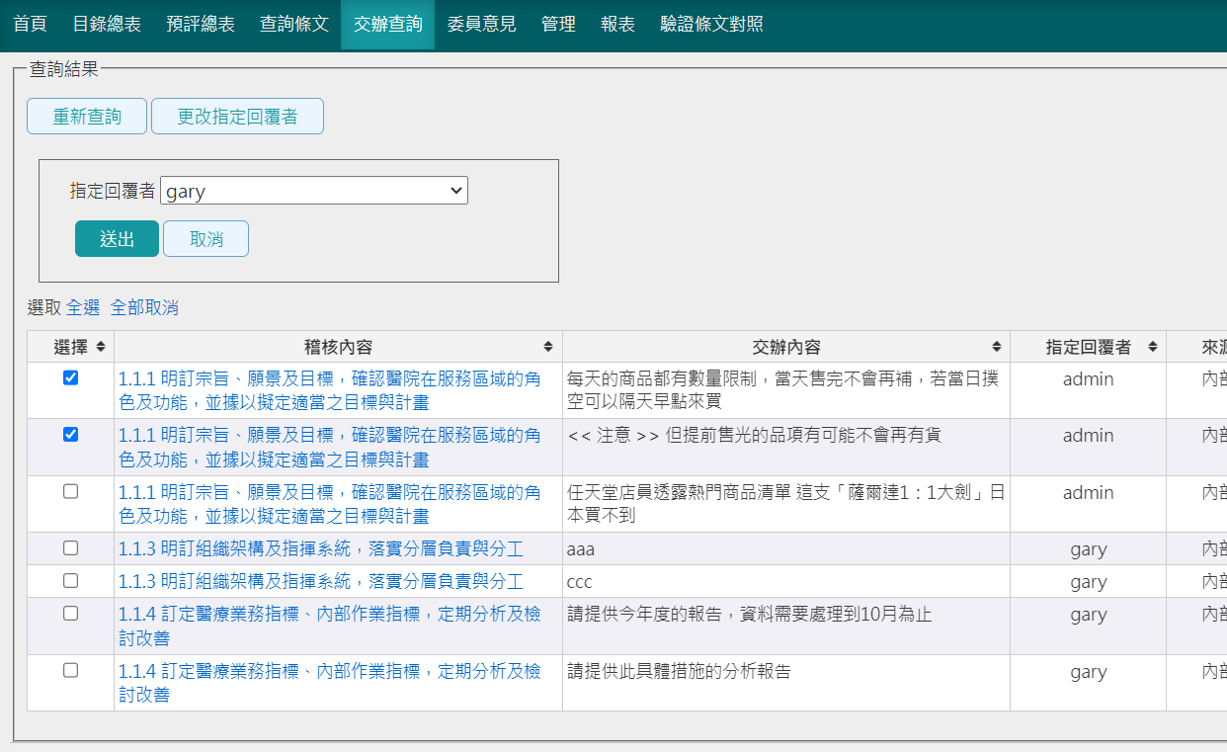Tick checkbox for the ccc row
The height and width of the screenshot is (752, 1227).
coord(70,580)
